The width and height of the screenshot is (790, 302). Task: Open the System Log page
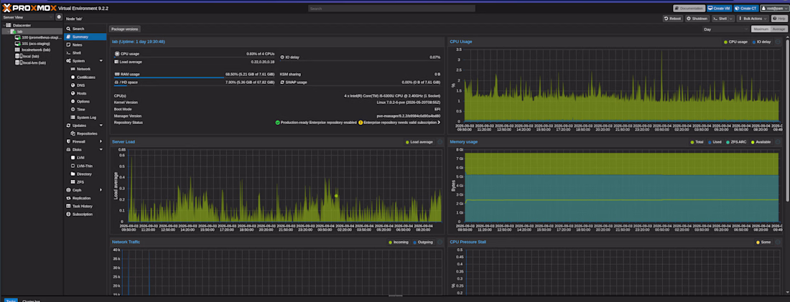click(86, 117)
